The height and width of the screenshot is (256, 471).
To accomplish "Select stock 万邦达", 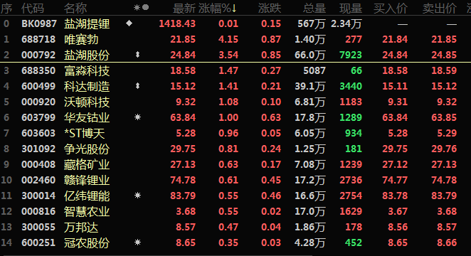I will coord(81,227).
